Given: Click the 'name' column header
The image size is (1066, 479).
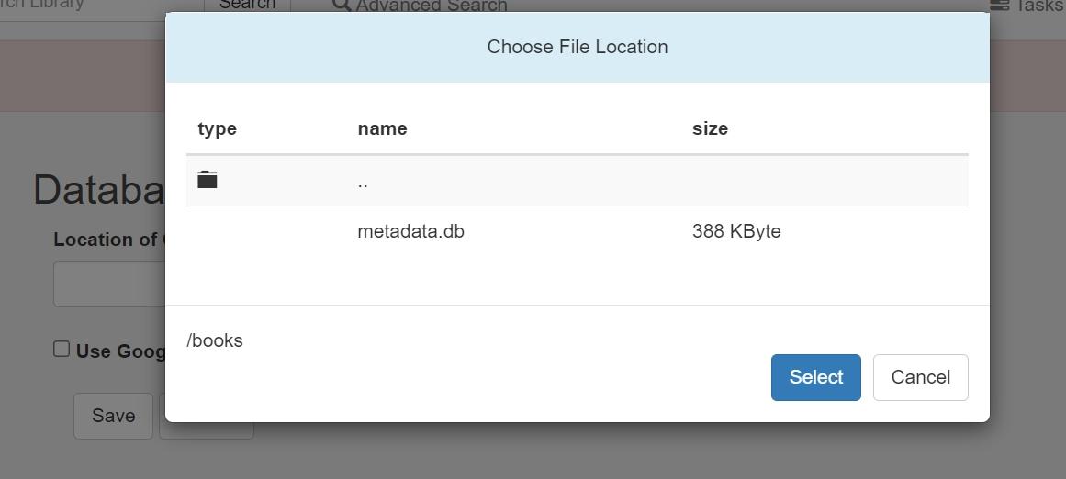Looking at the screenshot, I should point(382,128).
